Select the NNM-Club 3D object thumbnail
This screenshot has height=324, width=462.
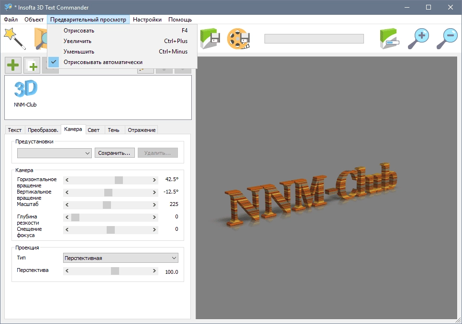click(x=26, y=93)
